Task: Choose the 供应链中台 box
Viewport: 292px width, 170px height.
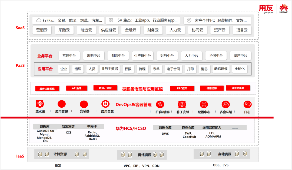Action: [x=142, y=56]
